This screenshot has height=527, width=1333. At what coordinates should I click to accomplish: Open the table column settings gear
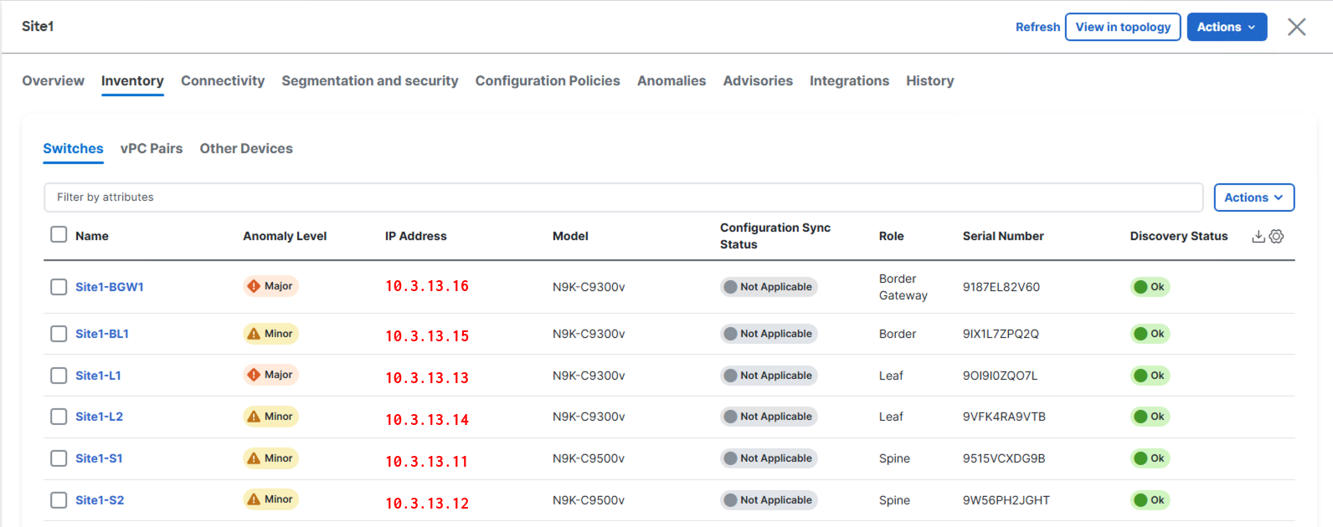click(1276, 237)
